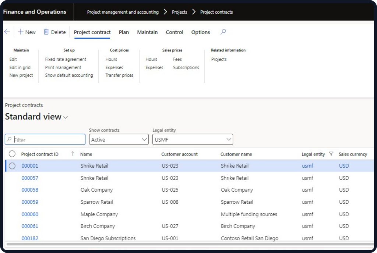Open Hours under Sales prices

point(151,59)
